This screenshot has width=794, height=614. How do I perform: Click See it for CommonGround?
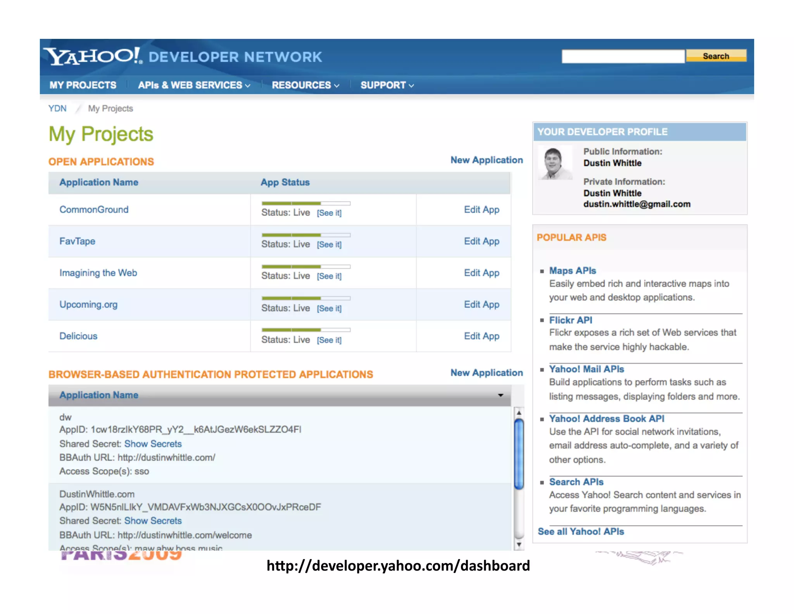point(329,213)
